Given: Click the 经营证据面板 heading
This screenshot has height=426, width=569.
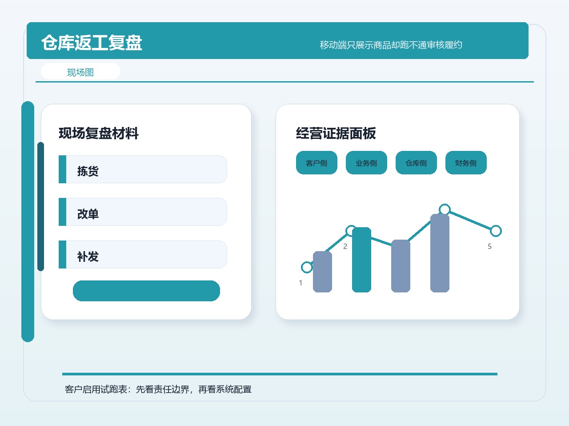Looking at the screenshot, I should click(x=336, y=133).
